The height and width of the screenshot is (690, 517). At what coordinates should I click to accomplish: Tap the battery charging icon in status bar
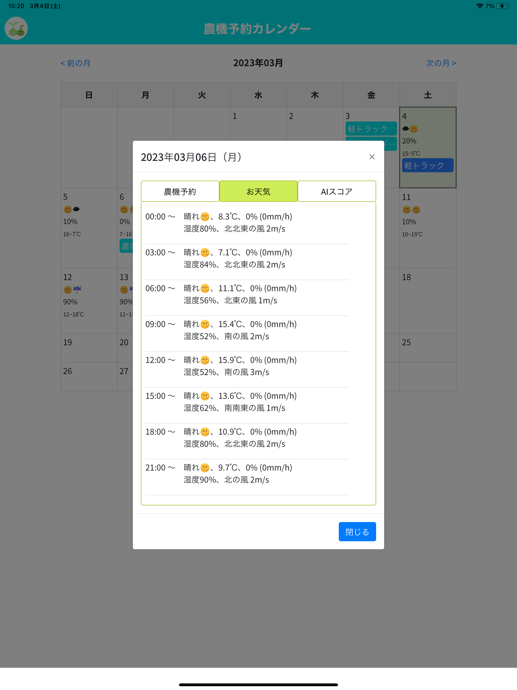pyautogui.click(x=503, y=6)
